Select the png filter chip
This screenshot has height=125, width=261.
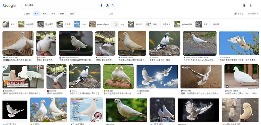click(119, 24)
